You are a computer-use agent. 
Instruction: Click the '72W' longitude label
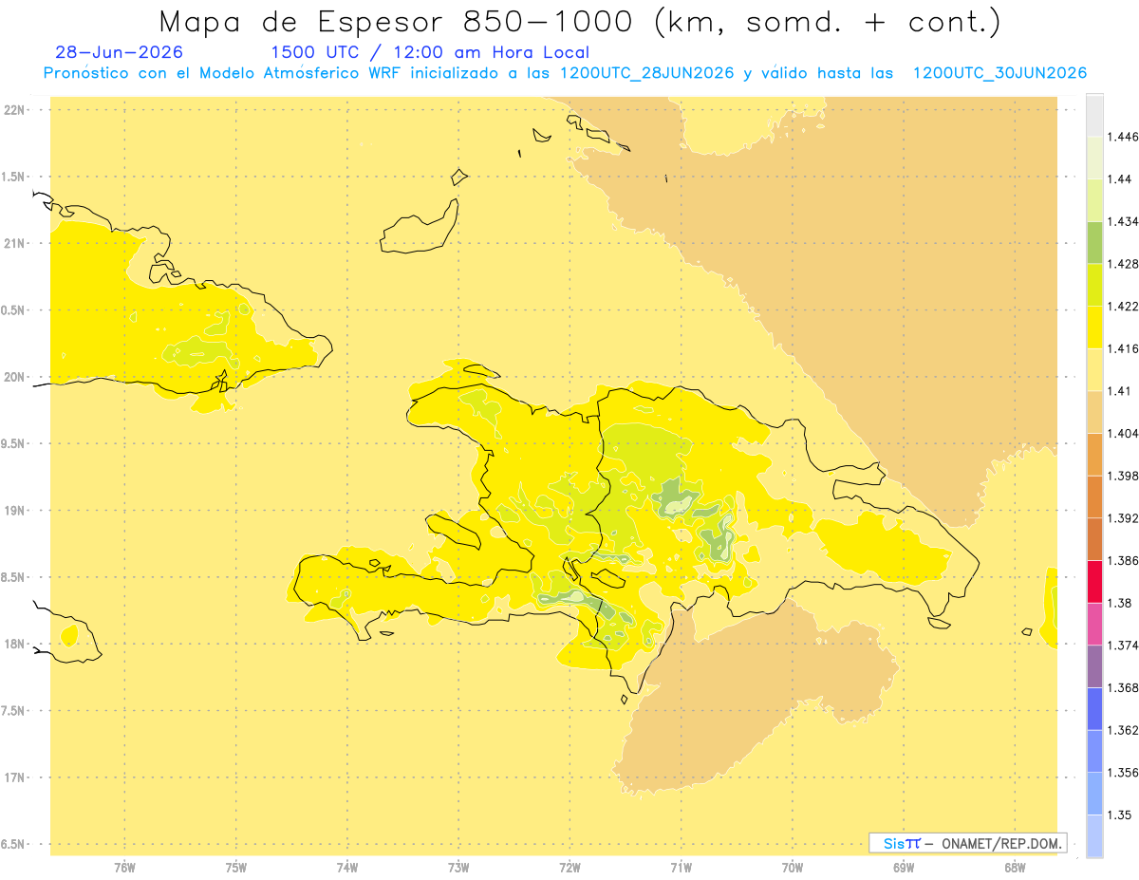(569, 868)
